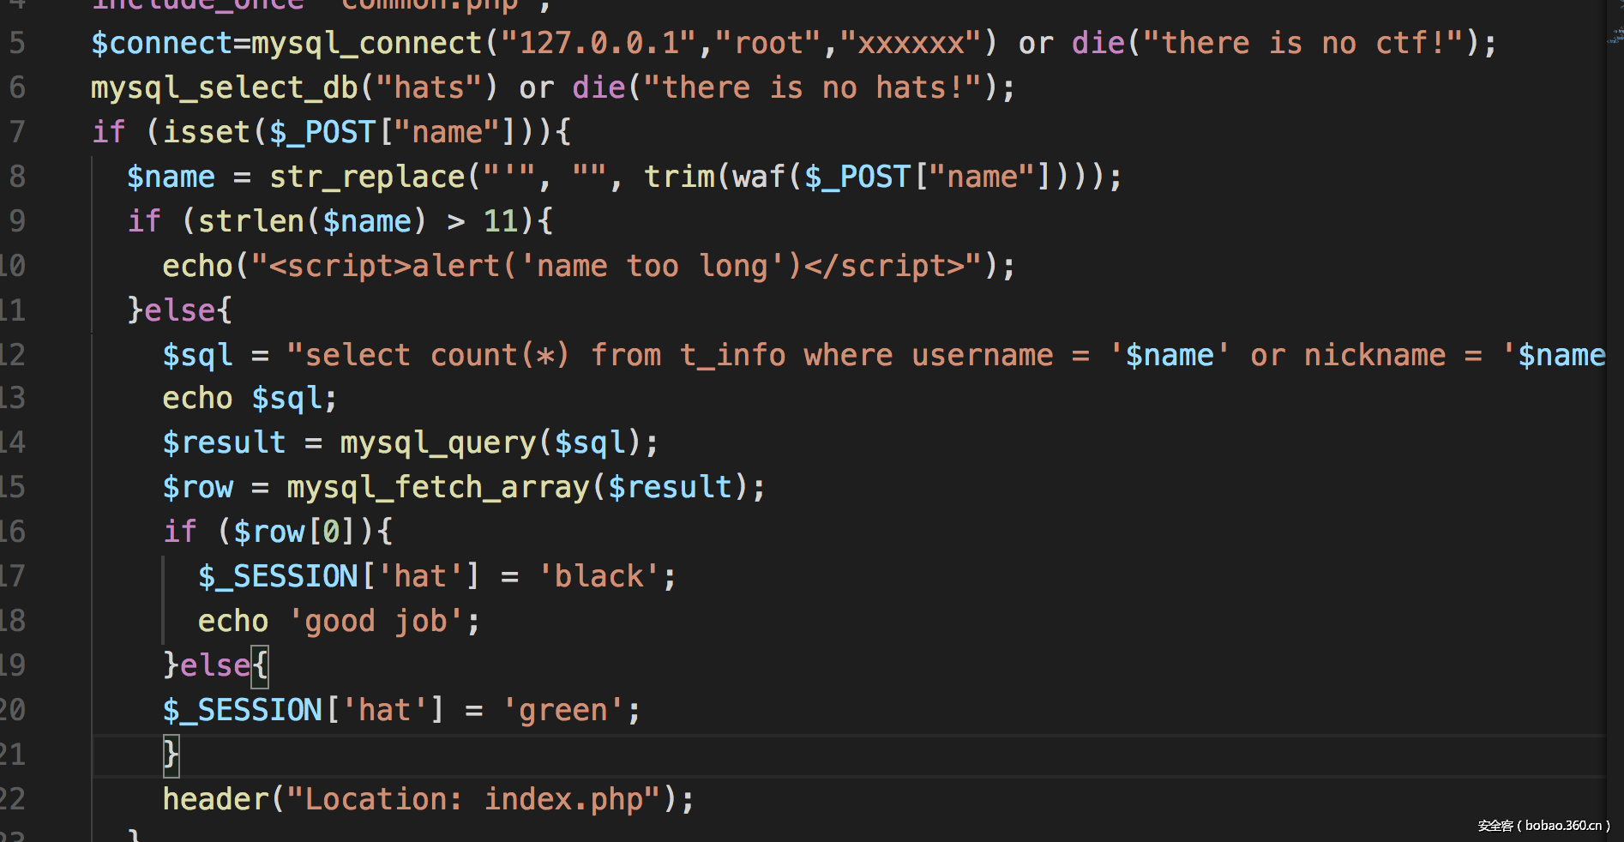Select the "127.0.0.1" host string
This screenshot has height=842, width=1624.
(598, 43)
